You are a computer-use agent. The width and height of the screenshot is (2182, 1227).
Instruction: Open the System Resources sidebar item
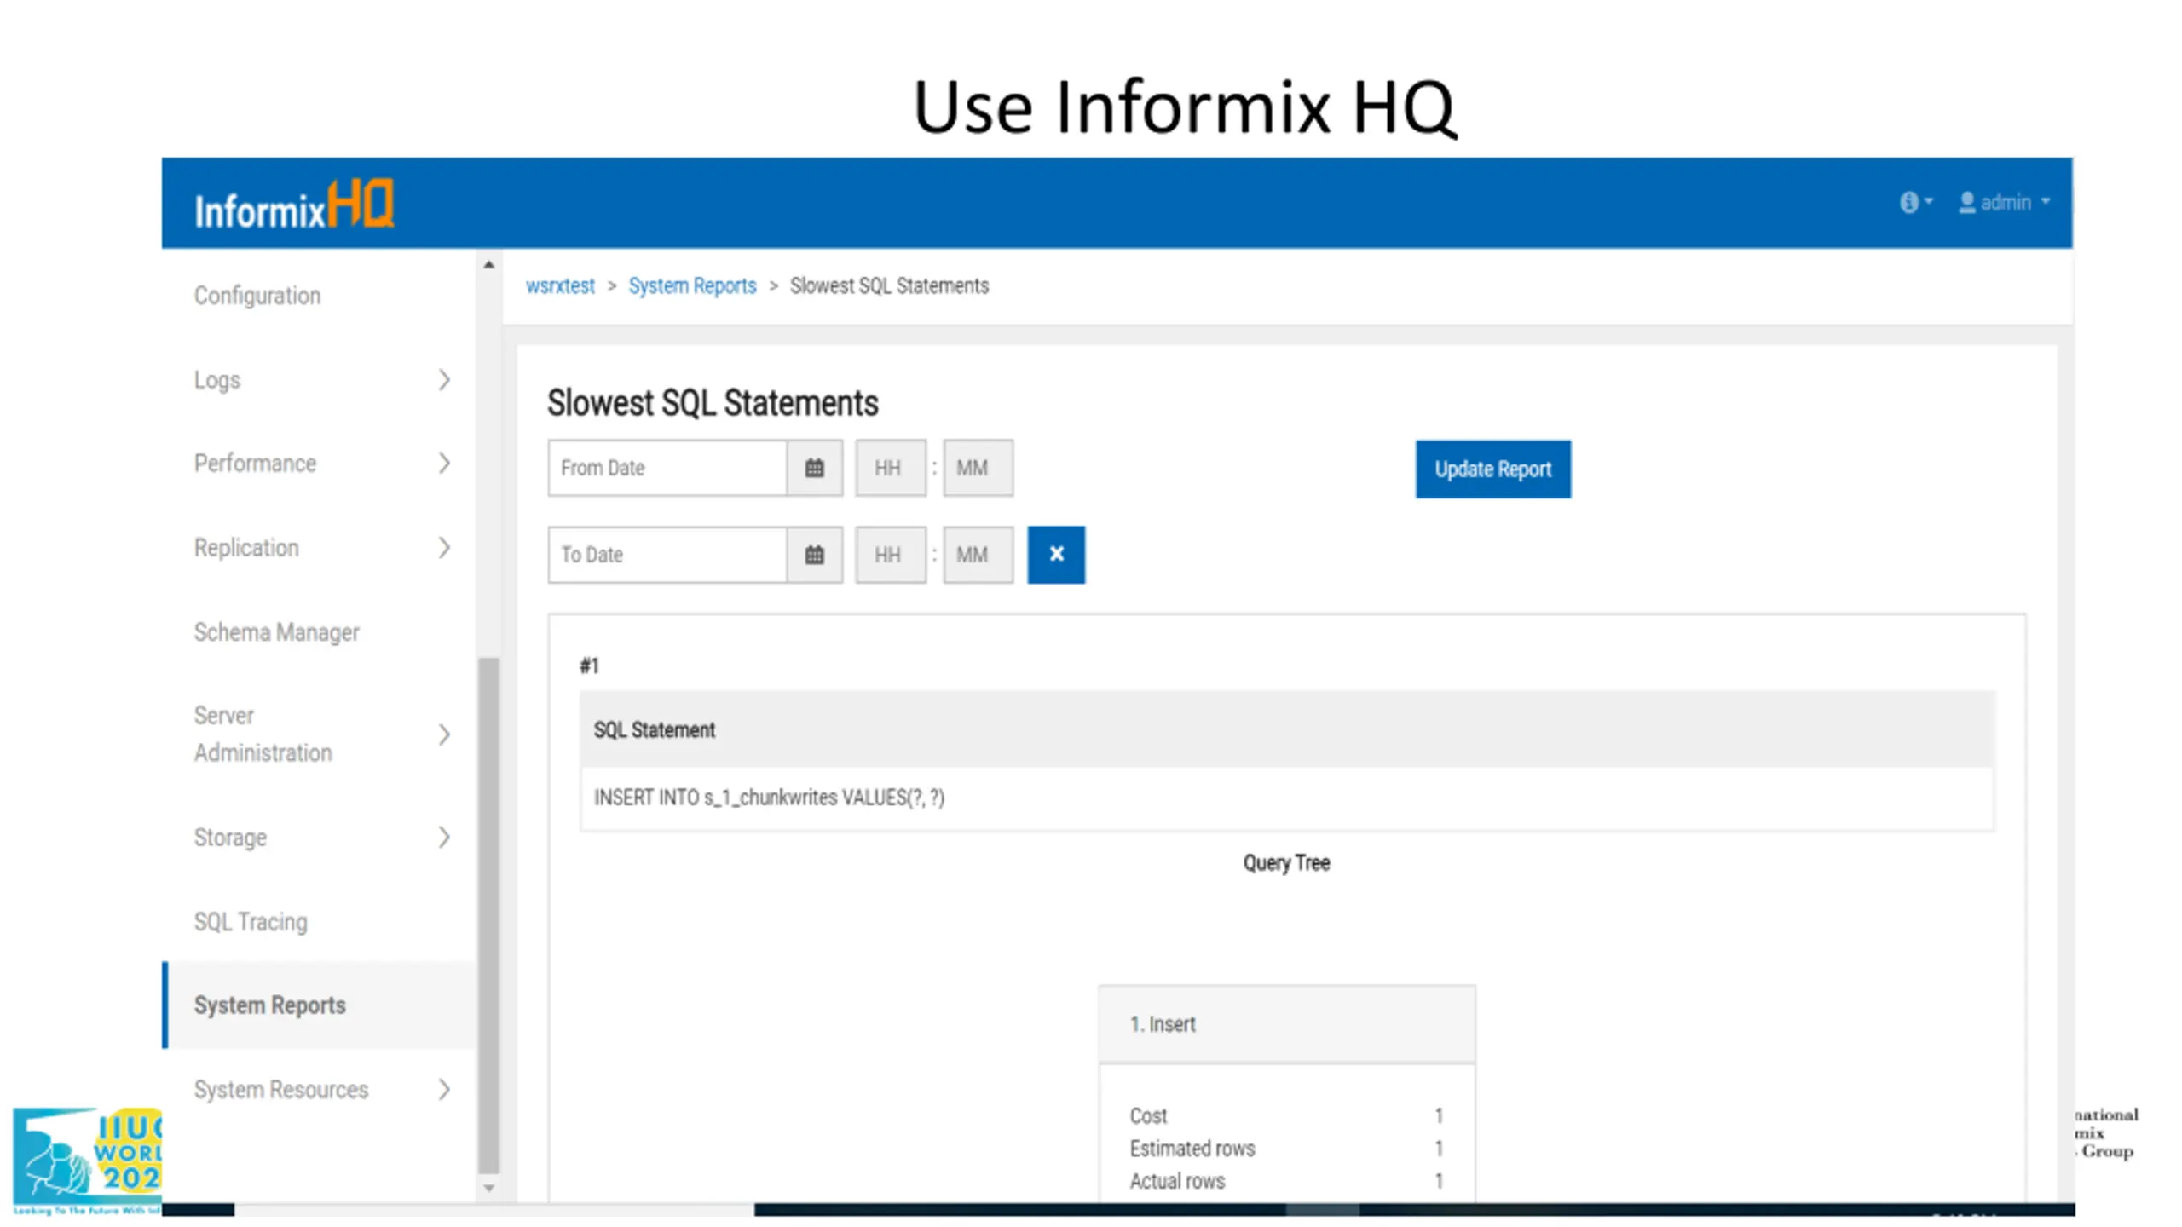click(281, 1090)
